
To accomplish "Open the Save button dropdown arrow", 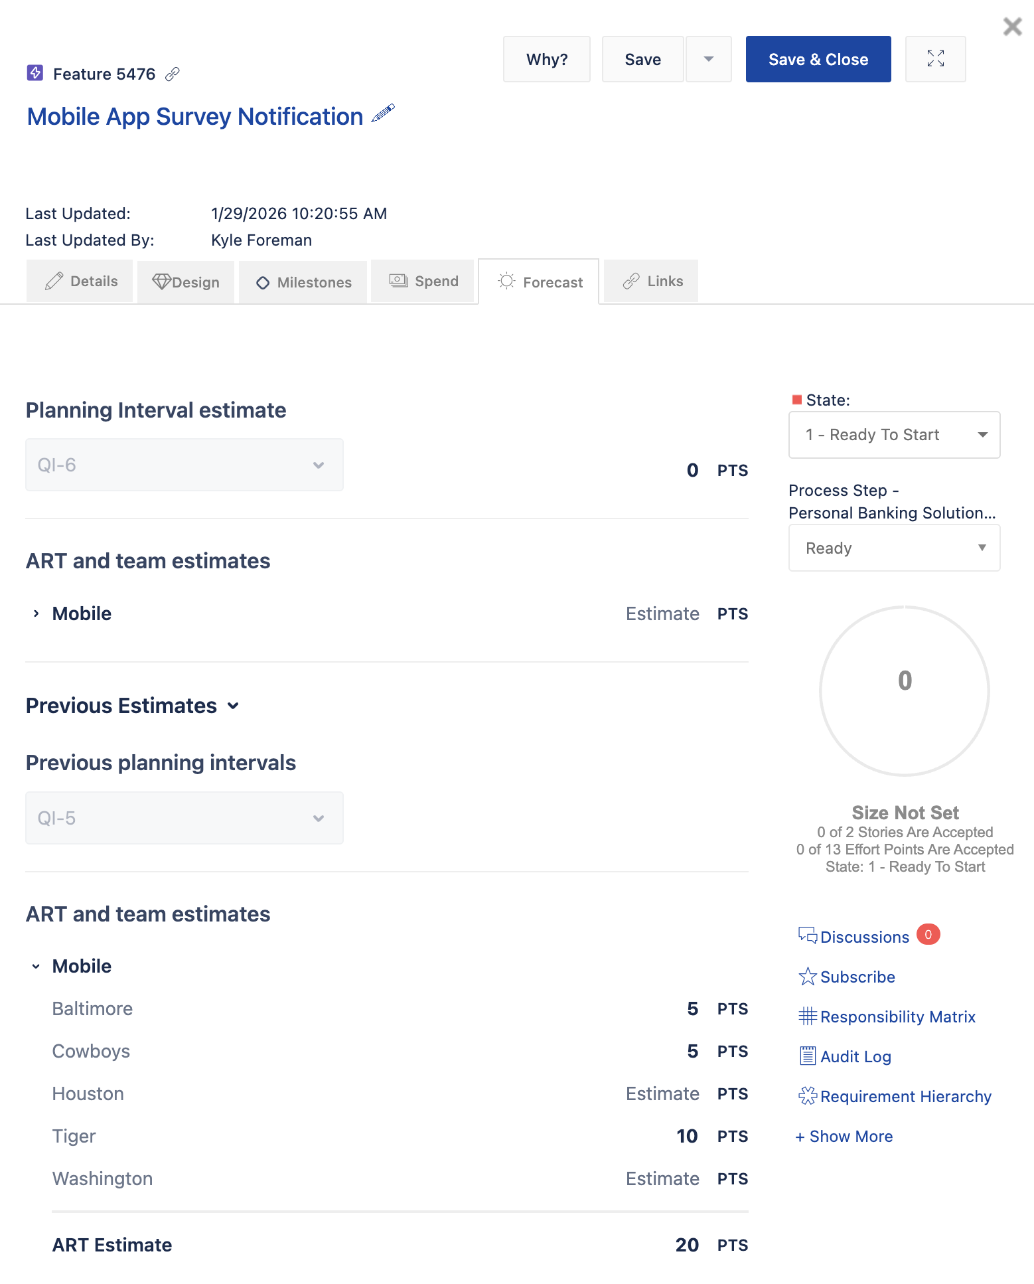I will pos(708,59).
